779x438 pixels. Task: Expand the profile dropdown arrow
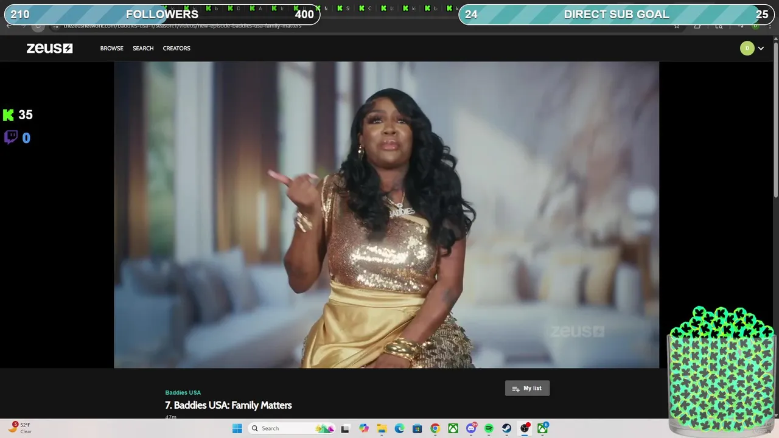pyautogui.click(x=761, y=49)
